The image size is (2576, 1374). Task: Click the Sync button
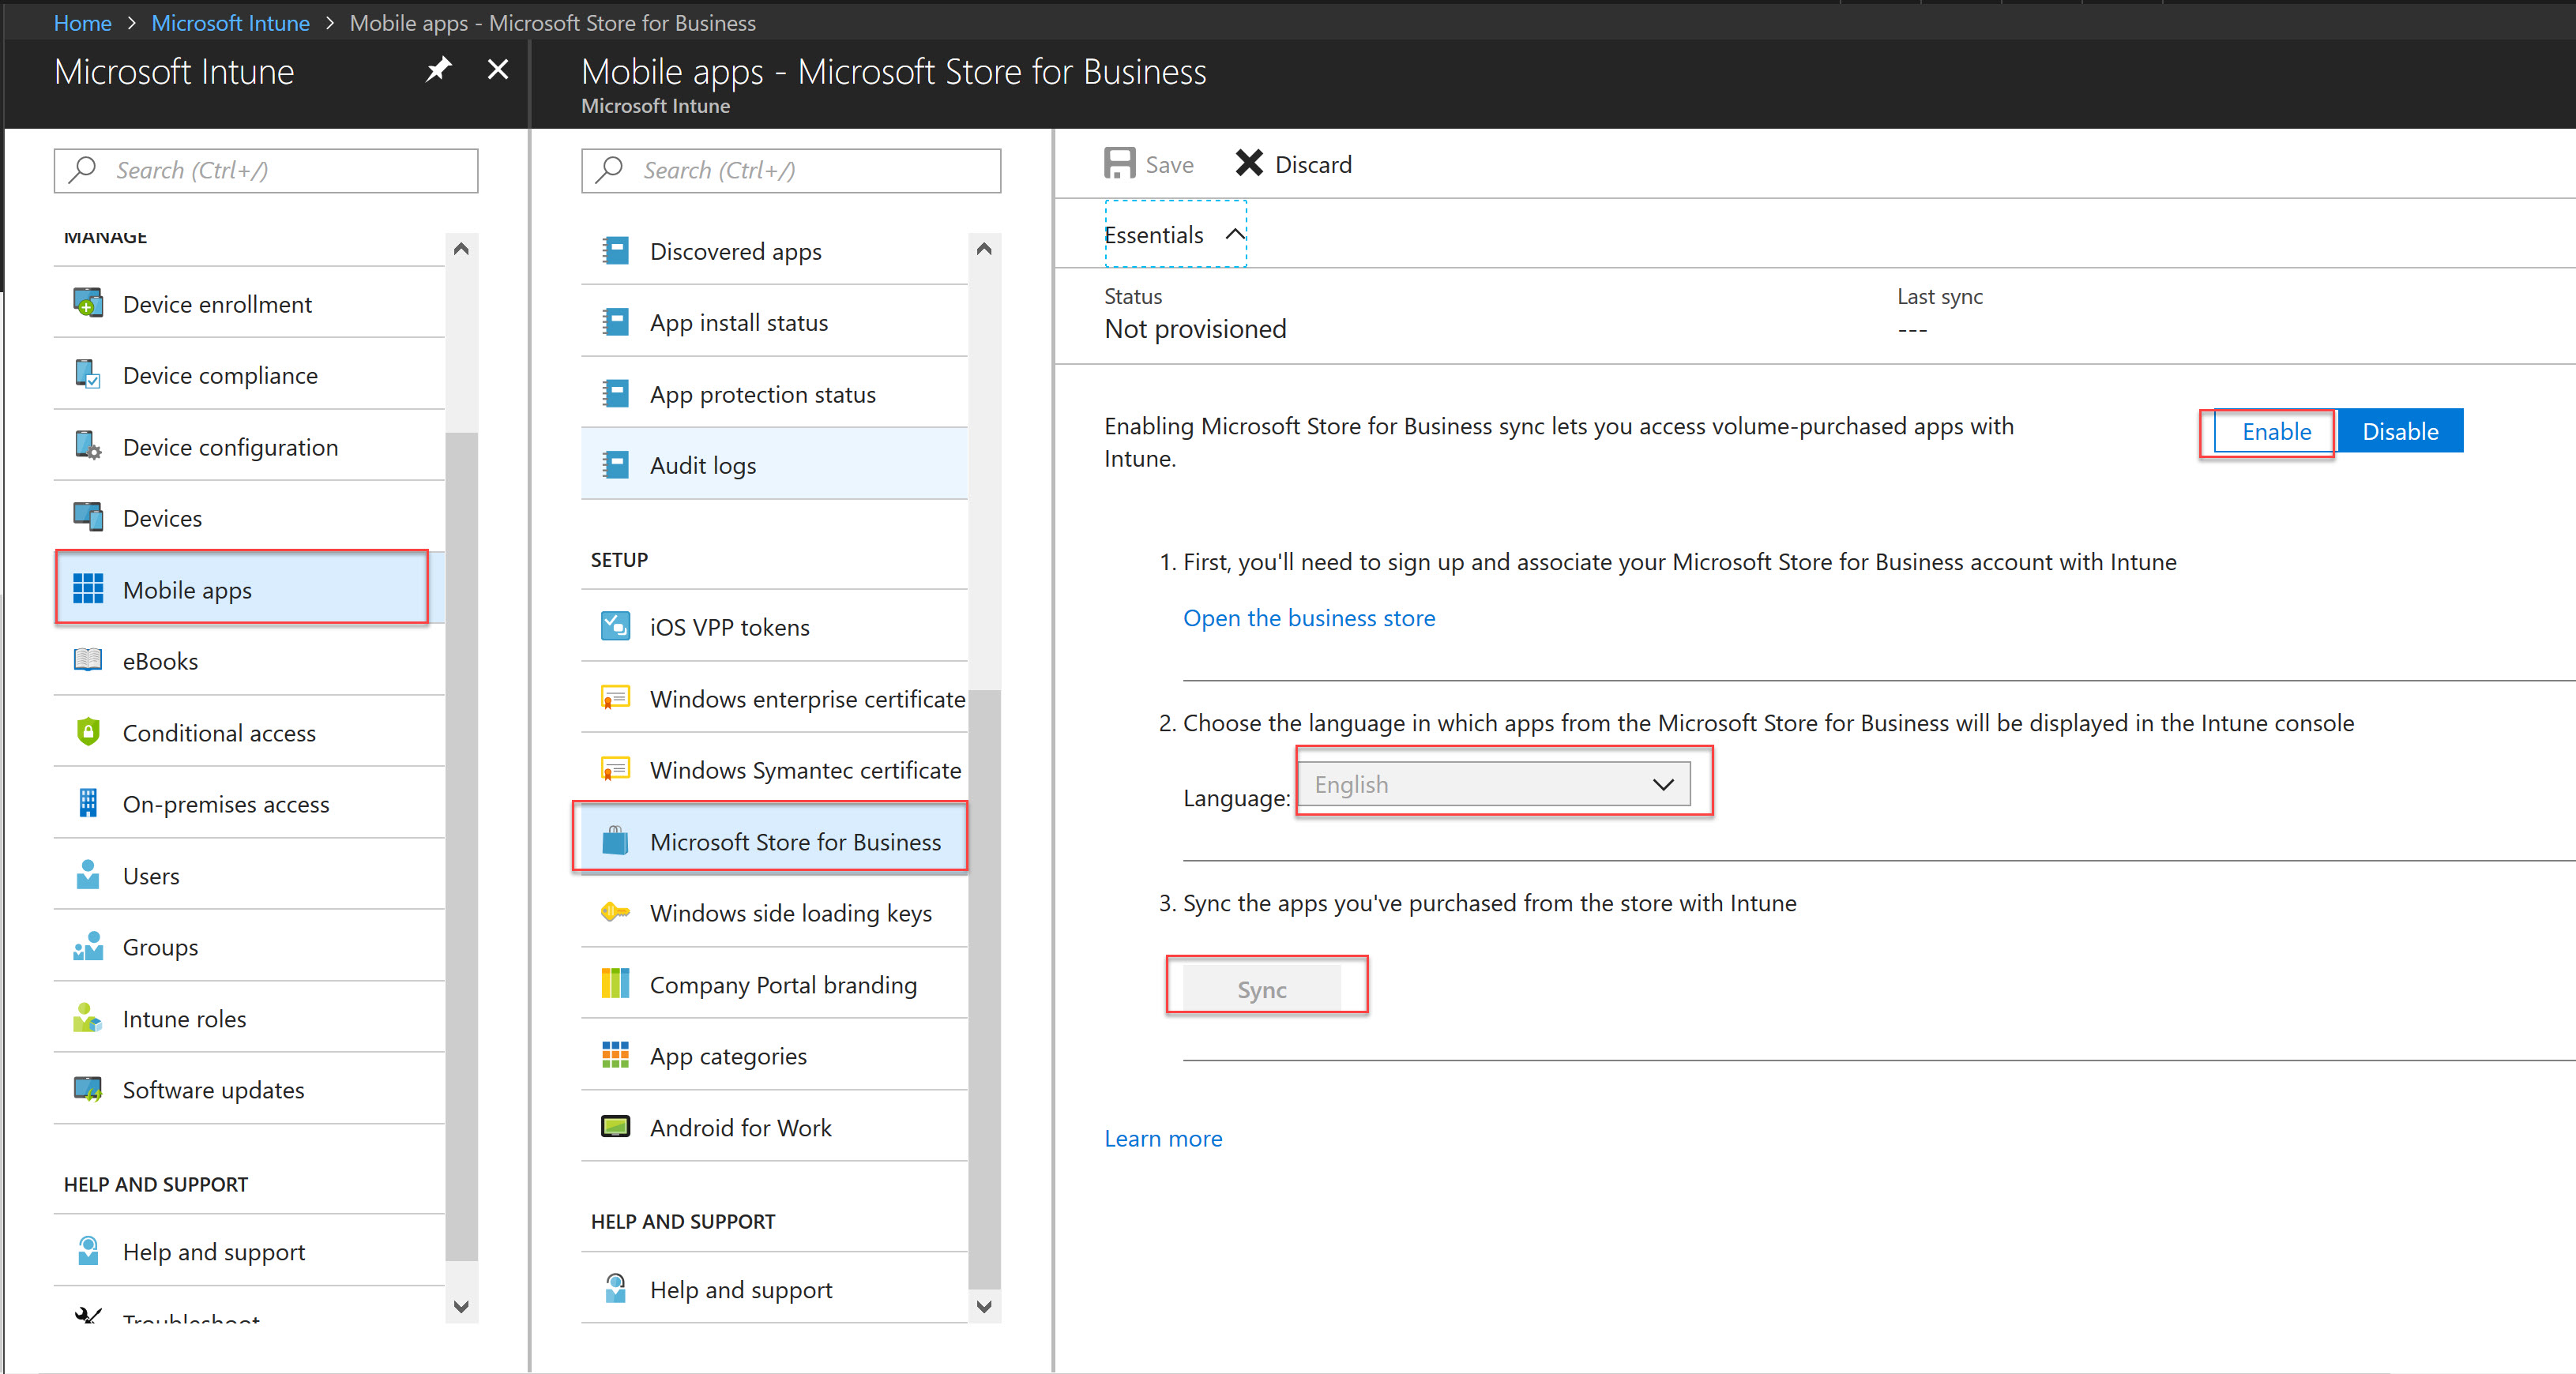pyautogui.click(x=1261, y=988)
